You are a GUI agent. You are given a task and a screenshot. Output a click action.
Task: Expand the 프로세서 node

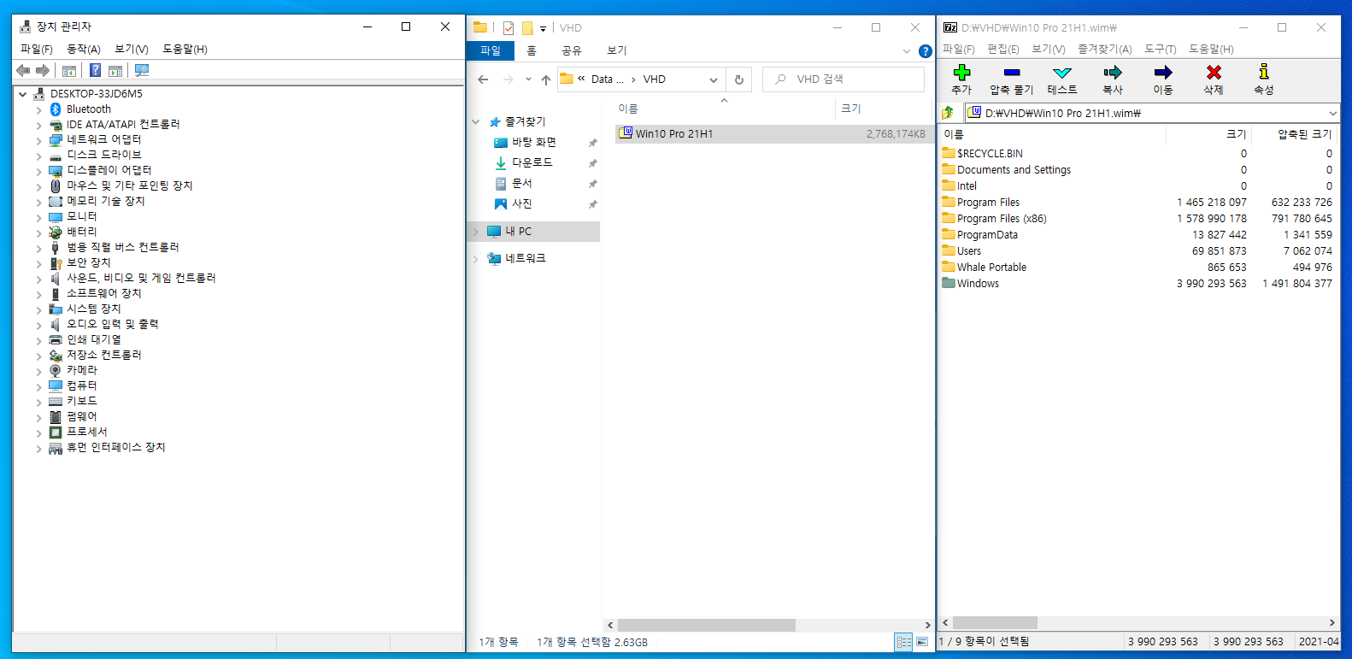point(38,432)
